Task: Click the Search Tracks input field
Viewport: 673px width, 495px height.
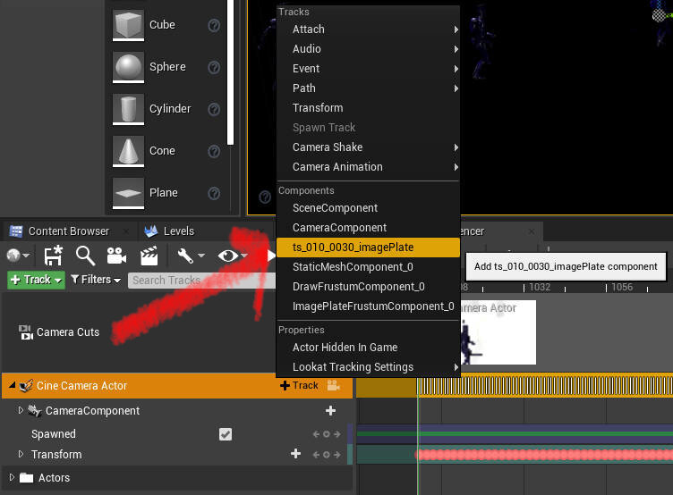Action: click(201, 281)
